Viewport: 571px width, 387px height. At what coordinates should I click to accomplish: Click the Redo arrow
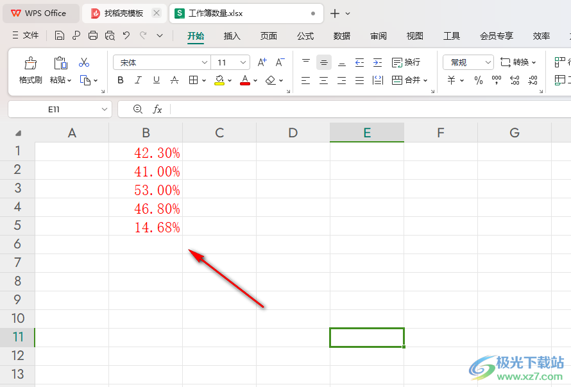143,35
